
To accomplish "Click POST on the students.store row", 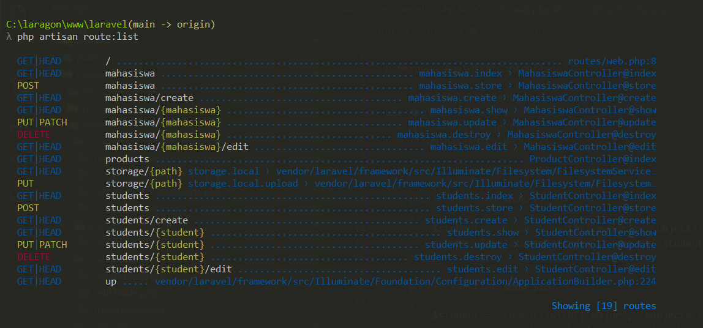I will [x=28, y=208].
